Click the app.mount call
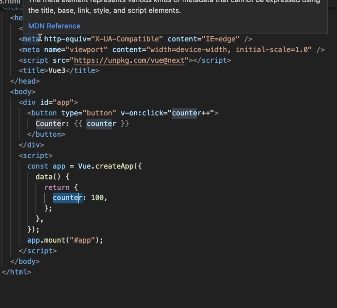Screen dimensions: 337x308 click(65, 240)
